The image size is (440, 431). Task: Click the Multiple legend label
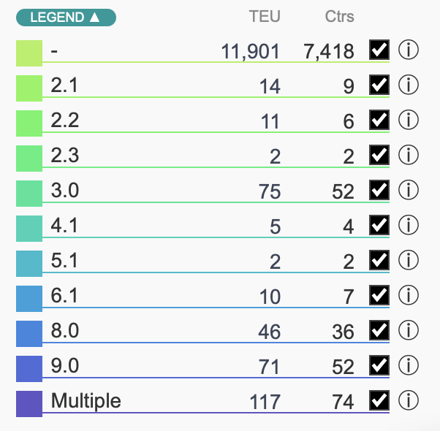point(86,400)
